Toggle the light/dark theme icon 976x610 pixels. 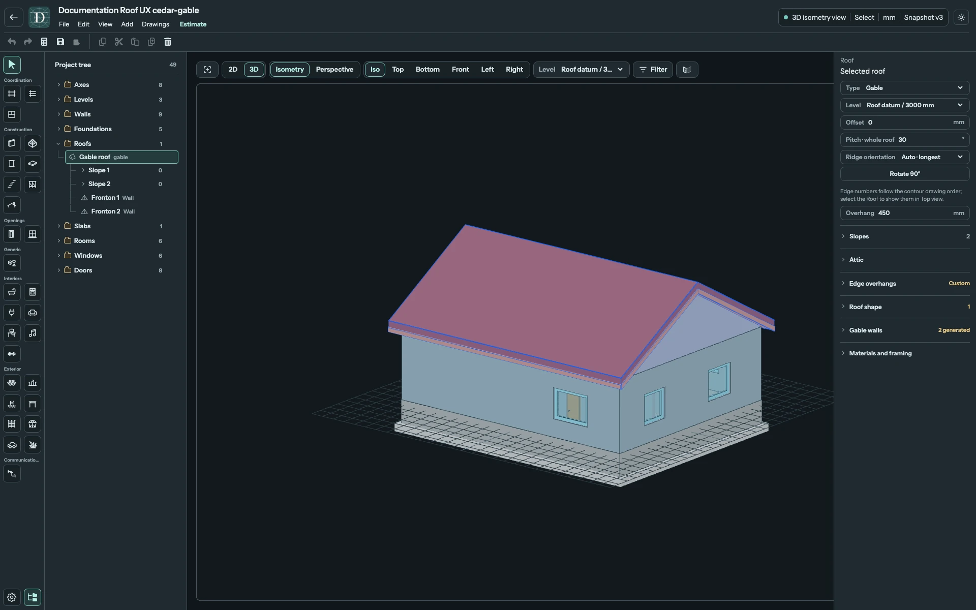(x=961, y=17)
